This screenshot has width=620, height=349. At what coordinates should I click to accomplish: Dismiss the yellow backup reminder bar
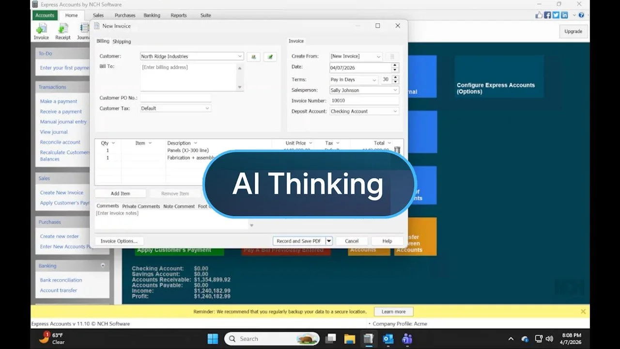coord(583,312)
